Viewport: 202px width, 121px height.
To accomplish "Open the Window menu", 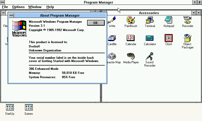I will click(35, 7).
